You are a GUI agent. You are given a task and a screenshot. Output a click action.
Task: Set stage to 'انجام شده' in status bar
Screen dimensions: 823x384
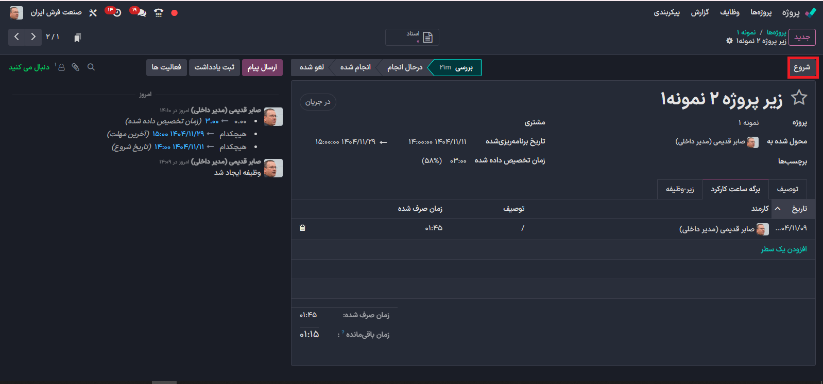pyautogui.click(x=355, y=67)
